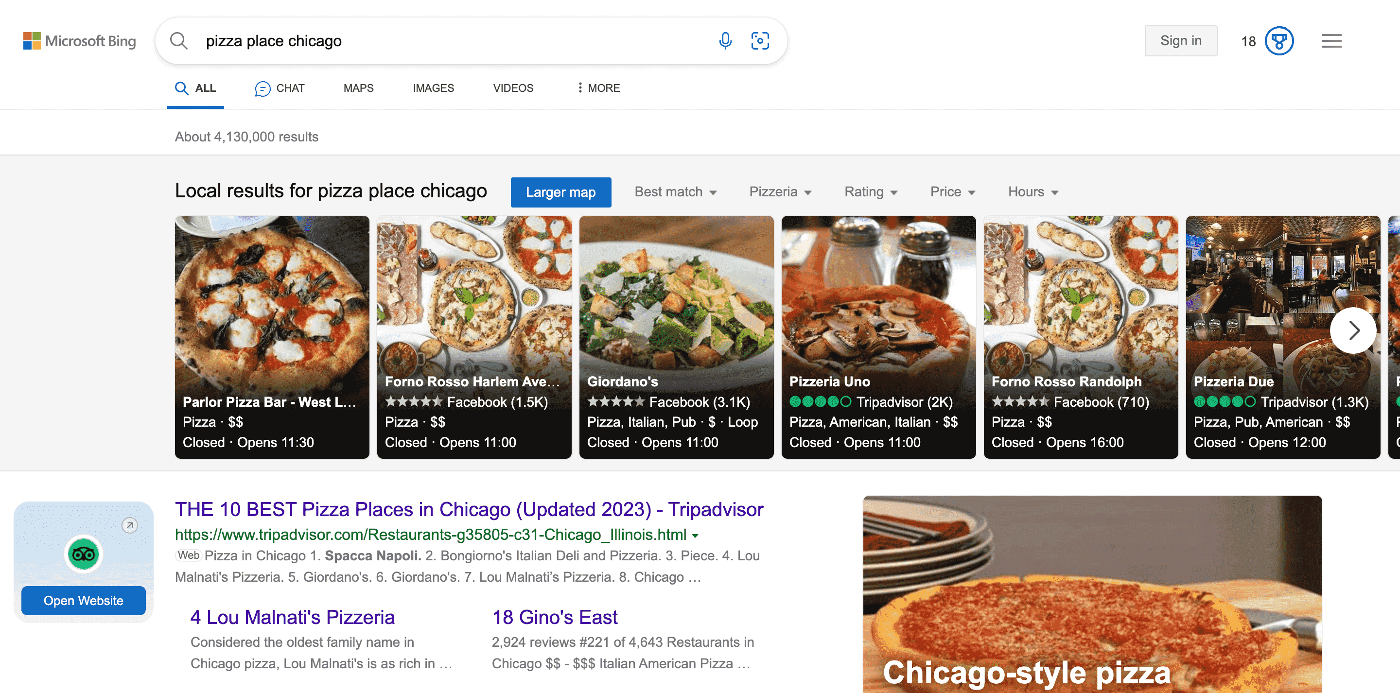
Task: Switch to the MAPS tab
Action: (358, 88)
